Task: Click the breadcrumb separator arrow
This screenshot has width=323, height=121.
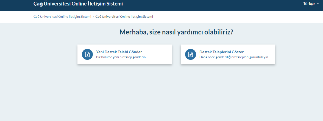Action: (93, 17)
